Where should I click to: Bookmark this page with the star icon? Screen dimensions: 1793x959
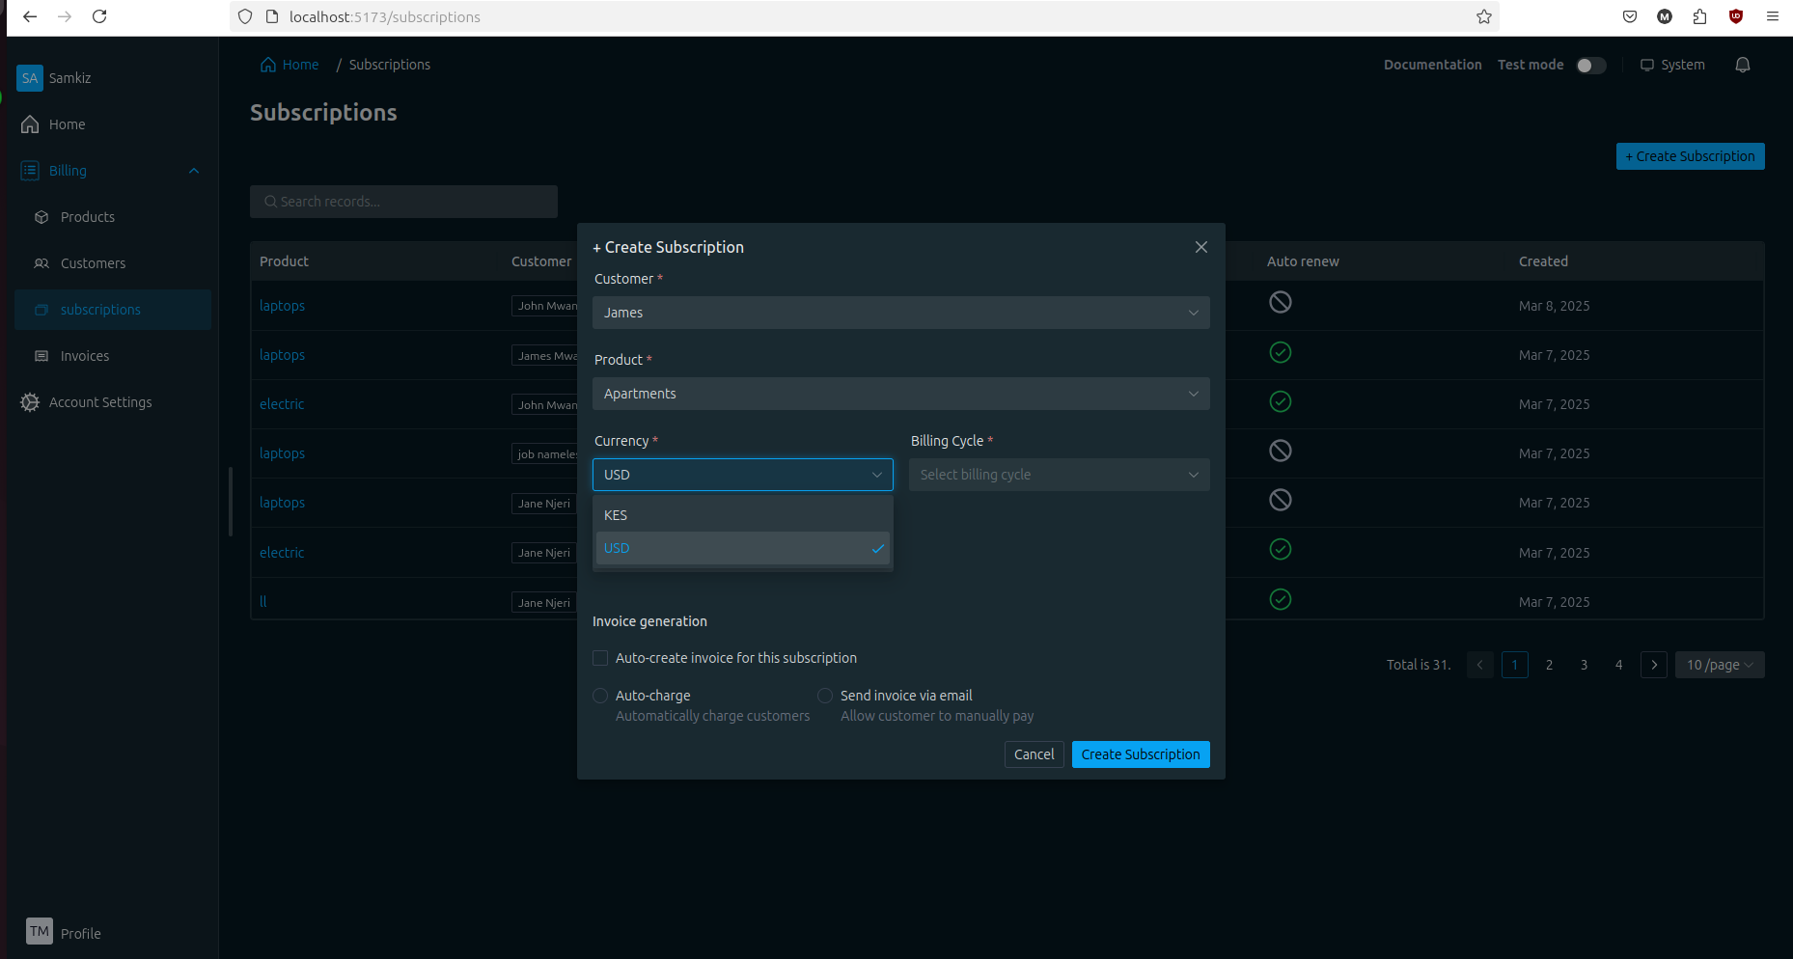[1483, 16]
